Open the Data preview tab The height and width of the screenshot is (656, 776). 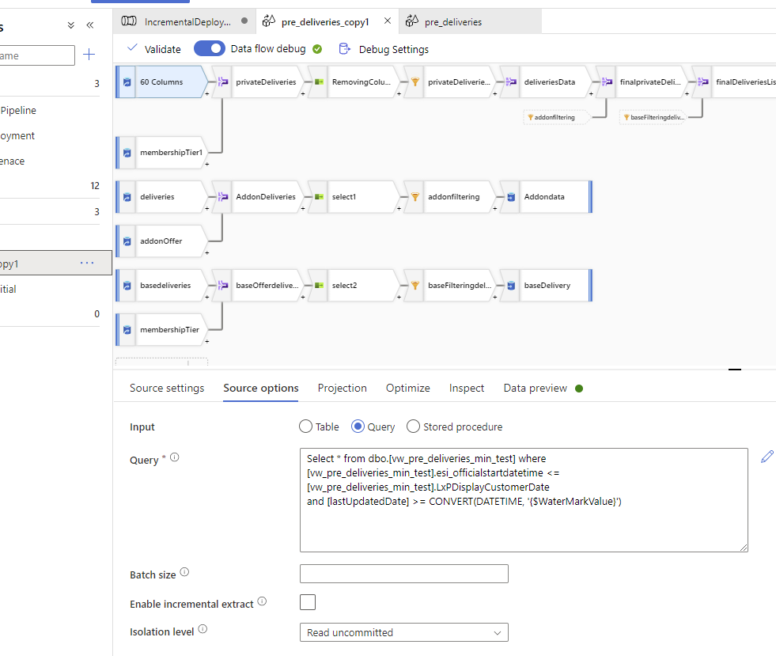tap(537, 388)
